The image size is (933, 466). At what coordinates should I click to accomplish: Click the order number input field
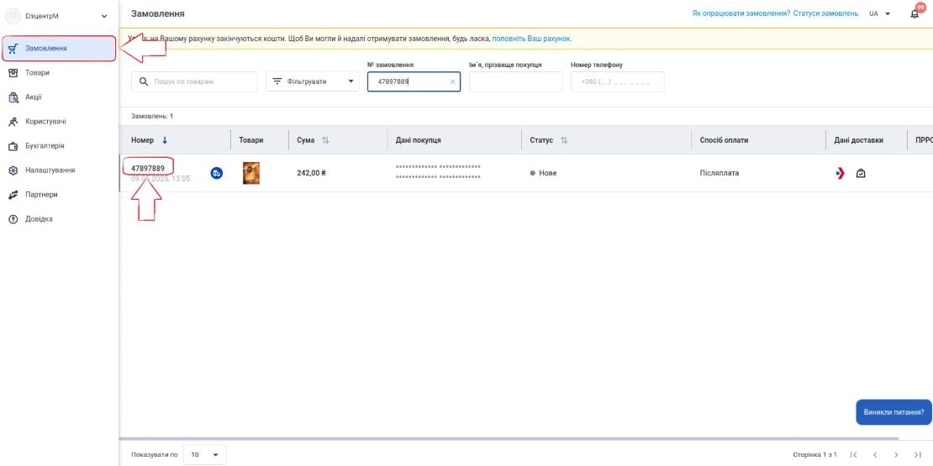click(x=414, y=81)
